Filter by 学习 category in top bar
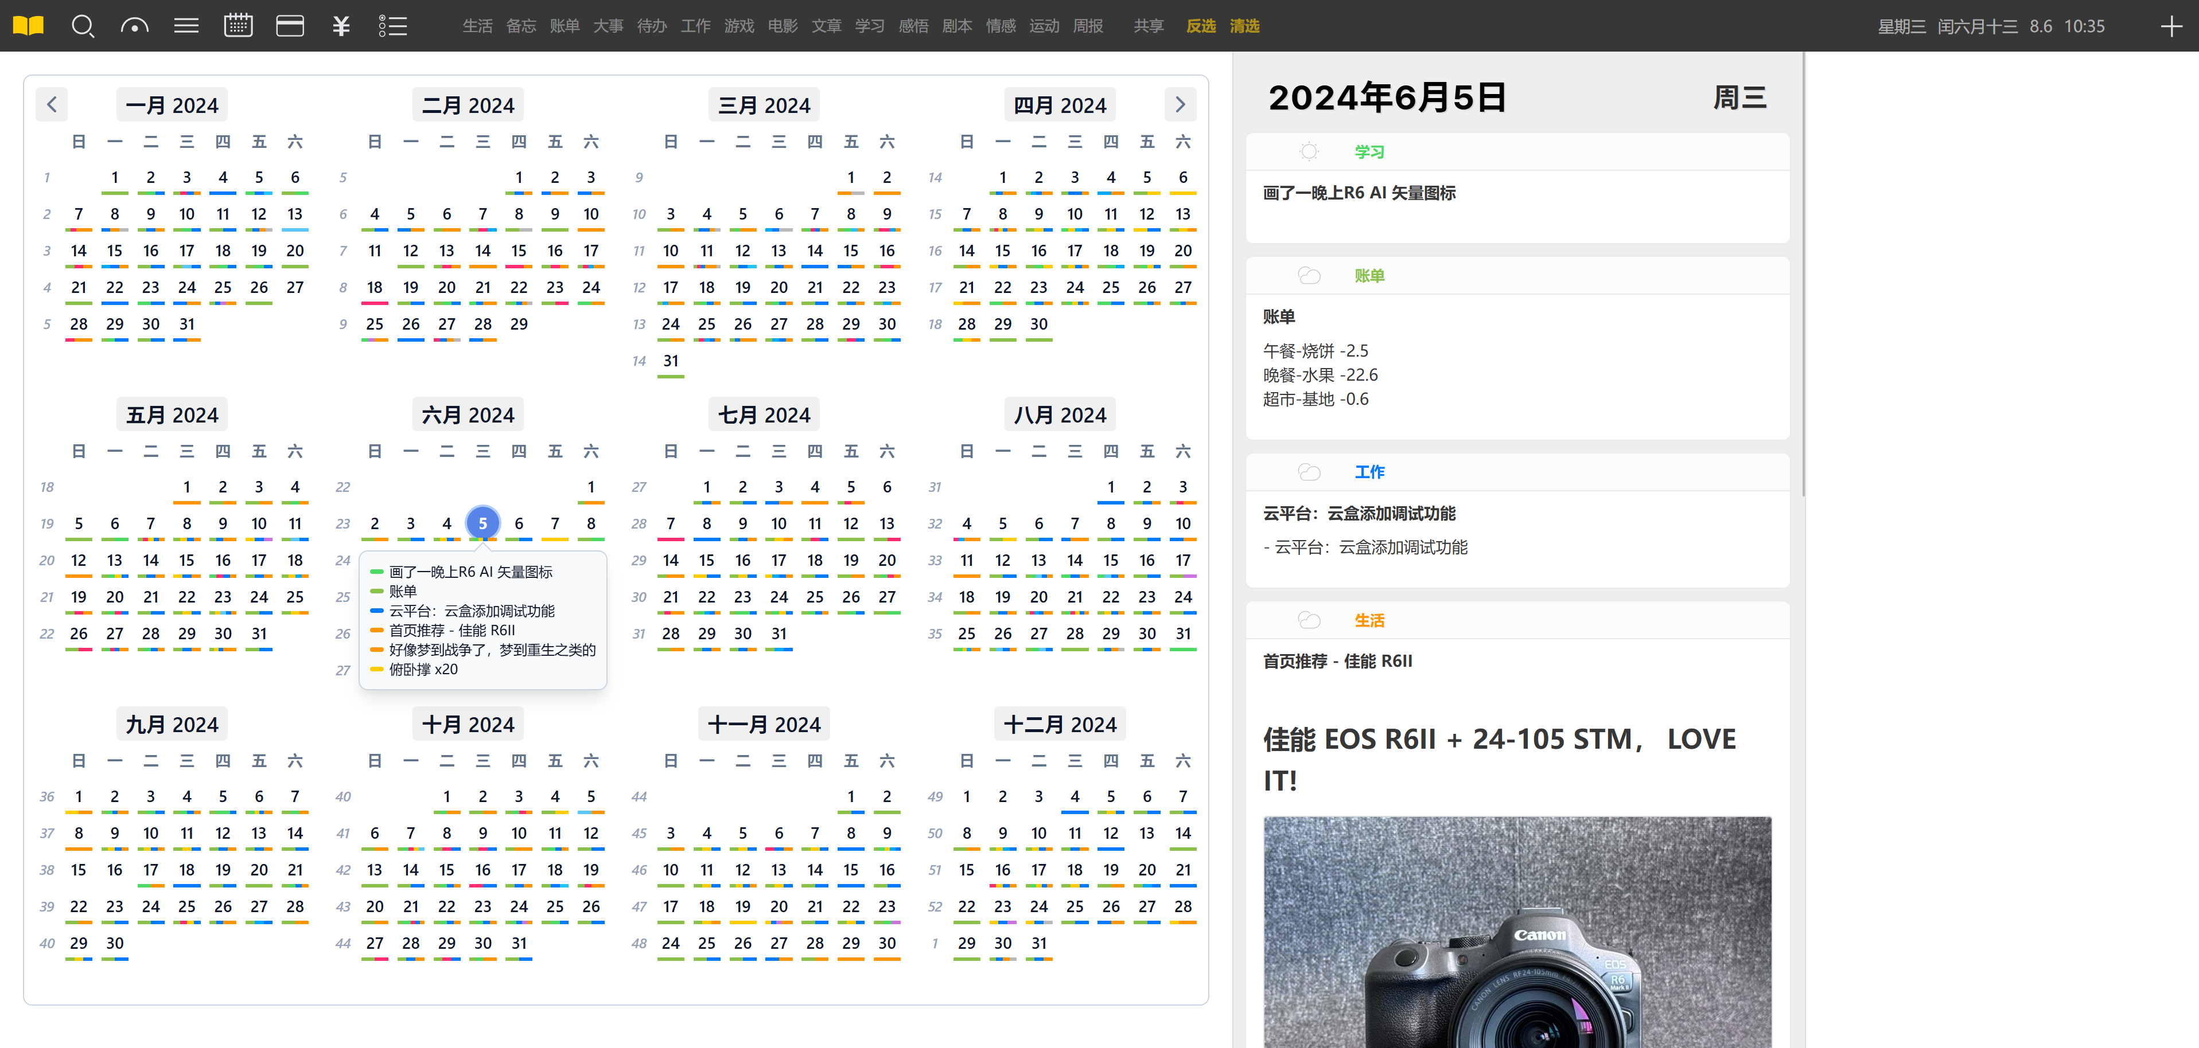Screen dimensions: 2199x1048 pyautogui.click(x=869, y=26)
